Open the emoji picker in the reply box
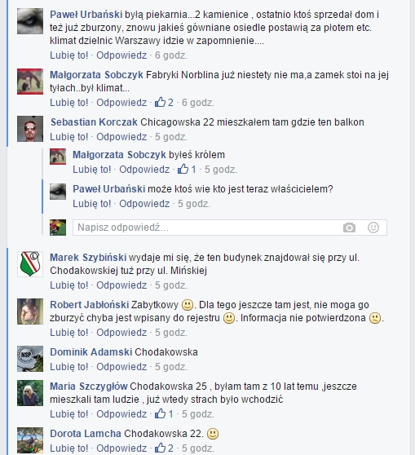The width and height of the screenshot is (415, 455). click(373, 227)
